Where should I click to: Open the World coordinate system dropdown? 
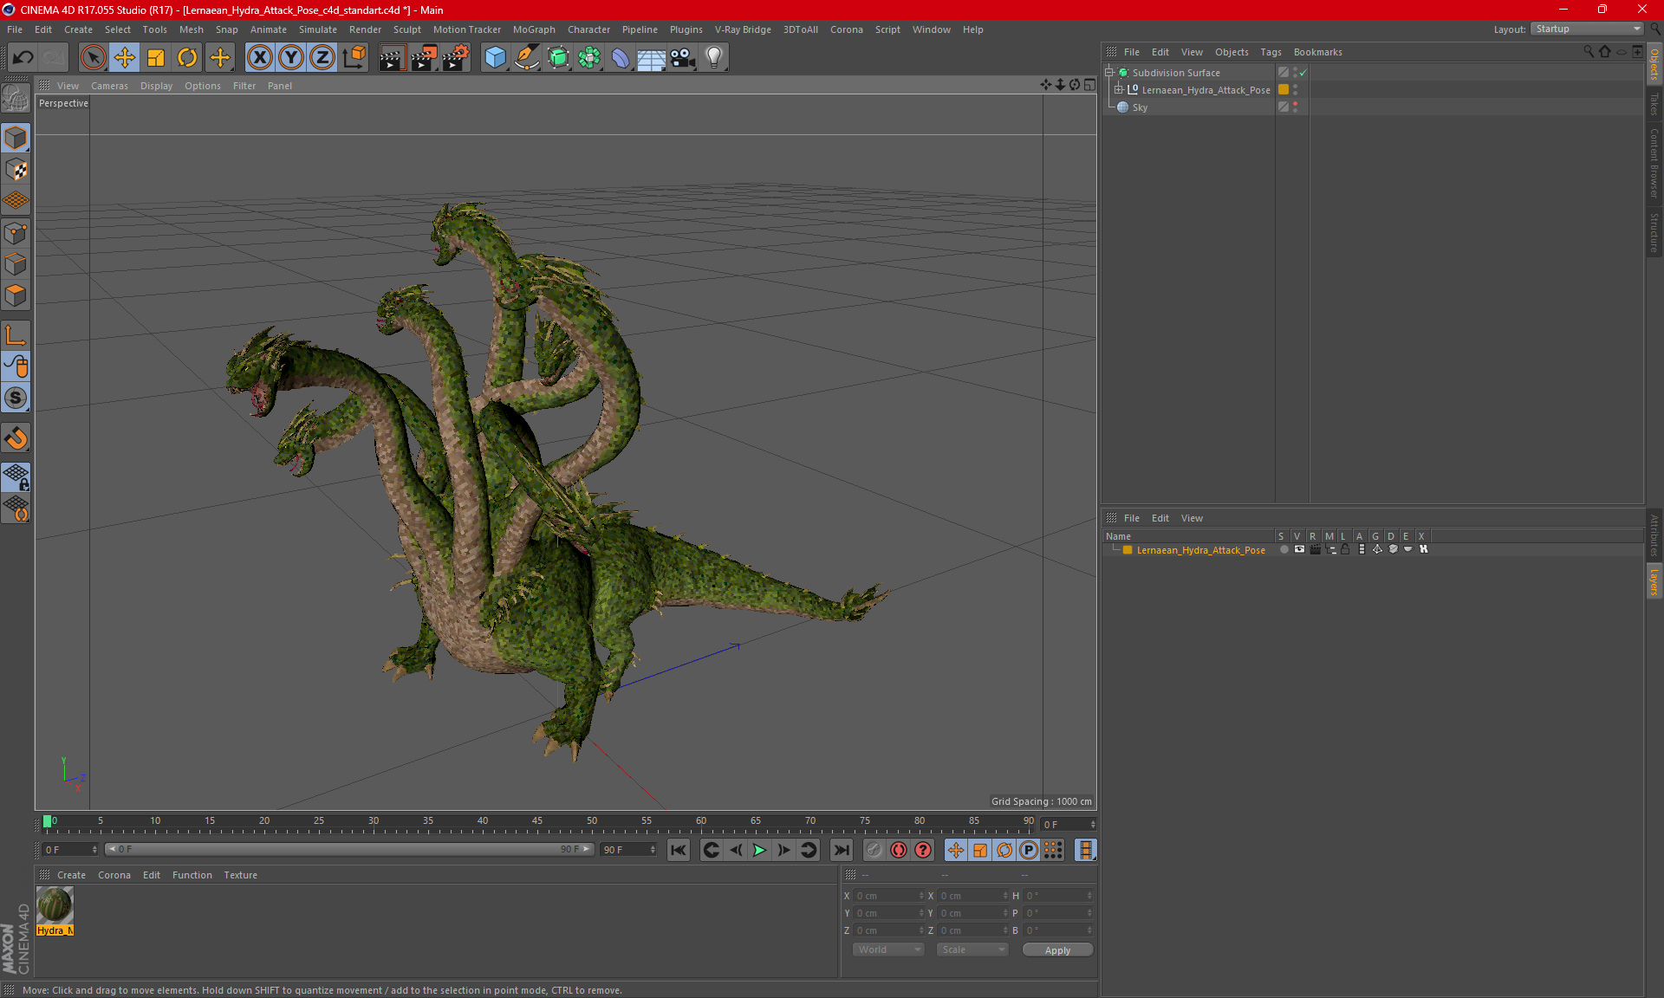(x=888, y=949)
